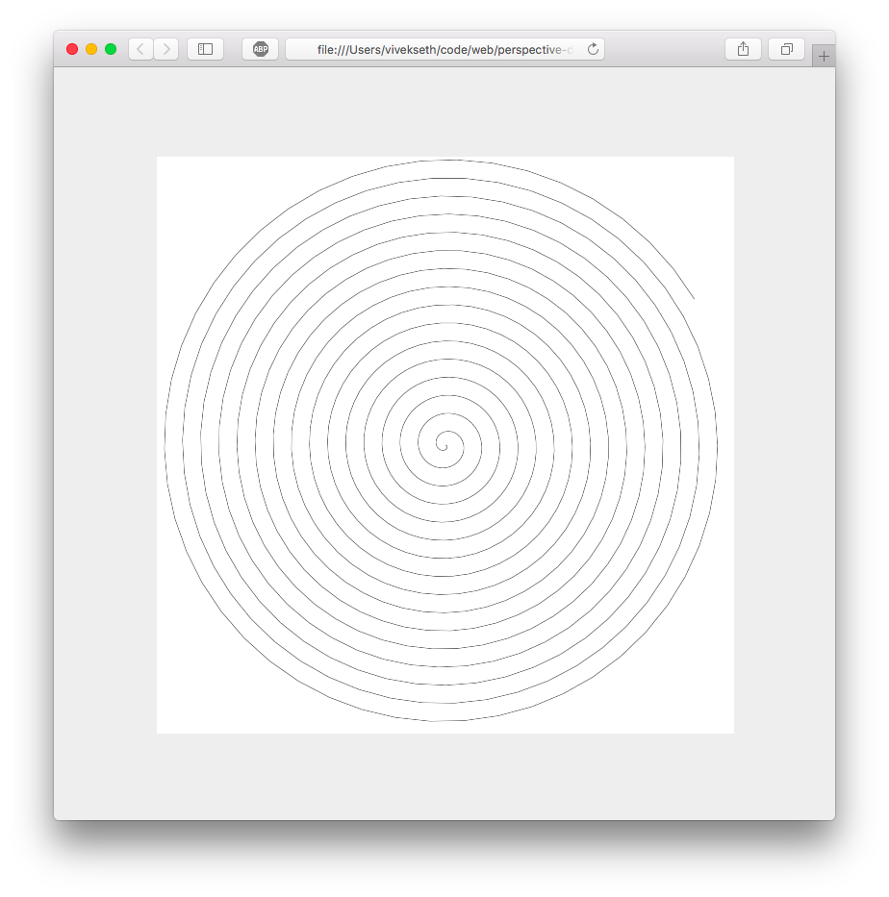Click the white canvas bottom-left corner

coord(161,730)
